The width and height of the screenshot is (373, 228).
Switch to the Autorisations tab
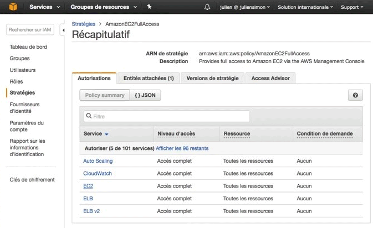[x=94, y=78]
